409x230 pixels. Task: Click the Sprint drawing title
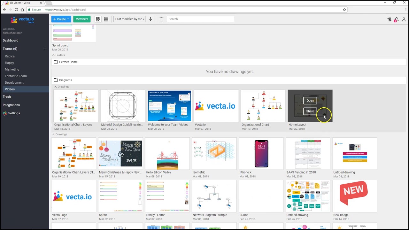coord(103,215)
